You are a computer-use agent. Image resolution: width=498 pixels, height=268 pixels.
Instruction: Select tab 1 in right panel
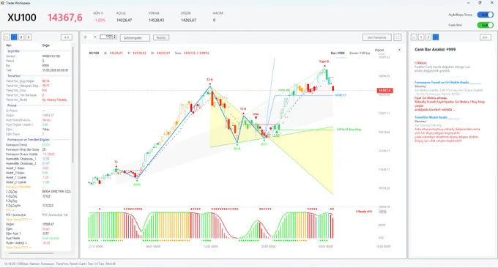click(x=421, y=37)
